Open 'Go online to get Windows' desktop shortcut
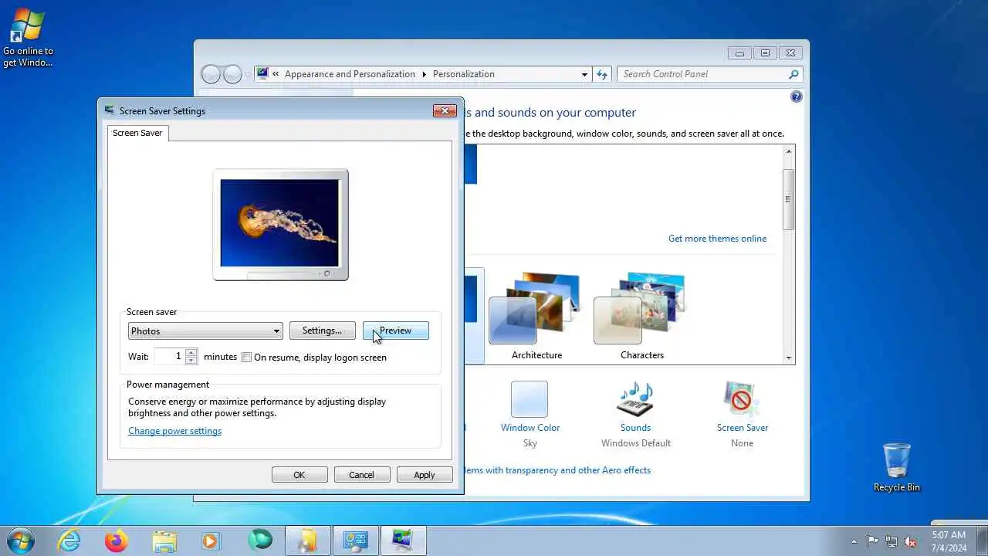This screenshot has height=556, width=988. 28,38
